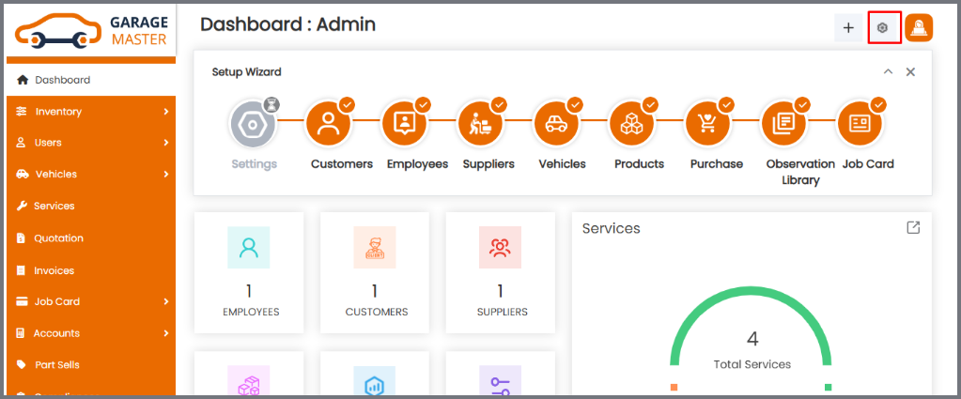Open Invoices from the sidebar
The height and width of the screenshot is (399, 961).
pos(54,270)
